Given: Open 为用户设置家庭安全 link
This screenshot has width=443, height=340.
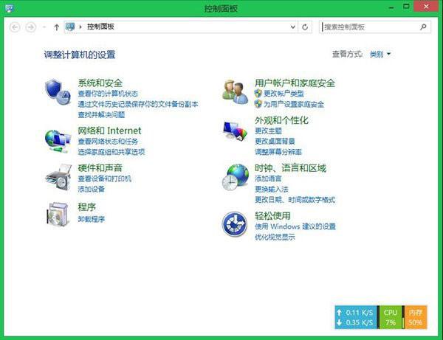Looking at the screenshot, I should (294, 104).
